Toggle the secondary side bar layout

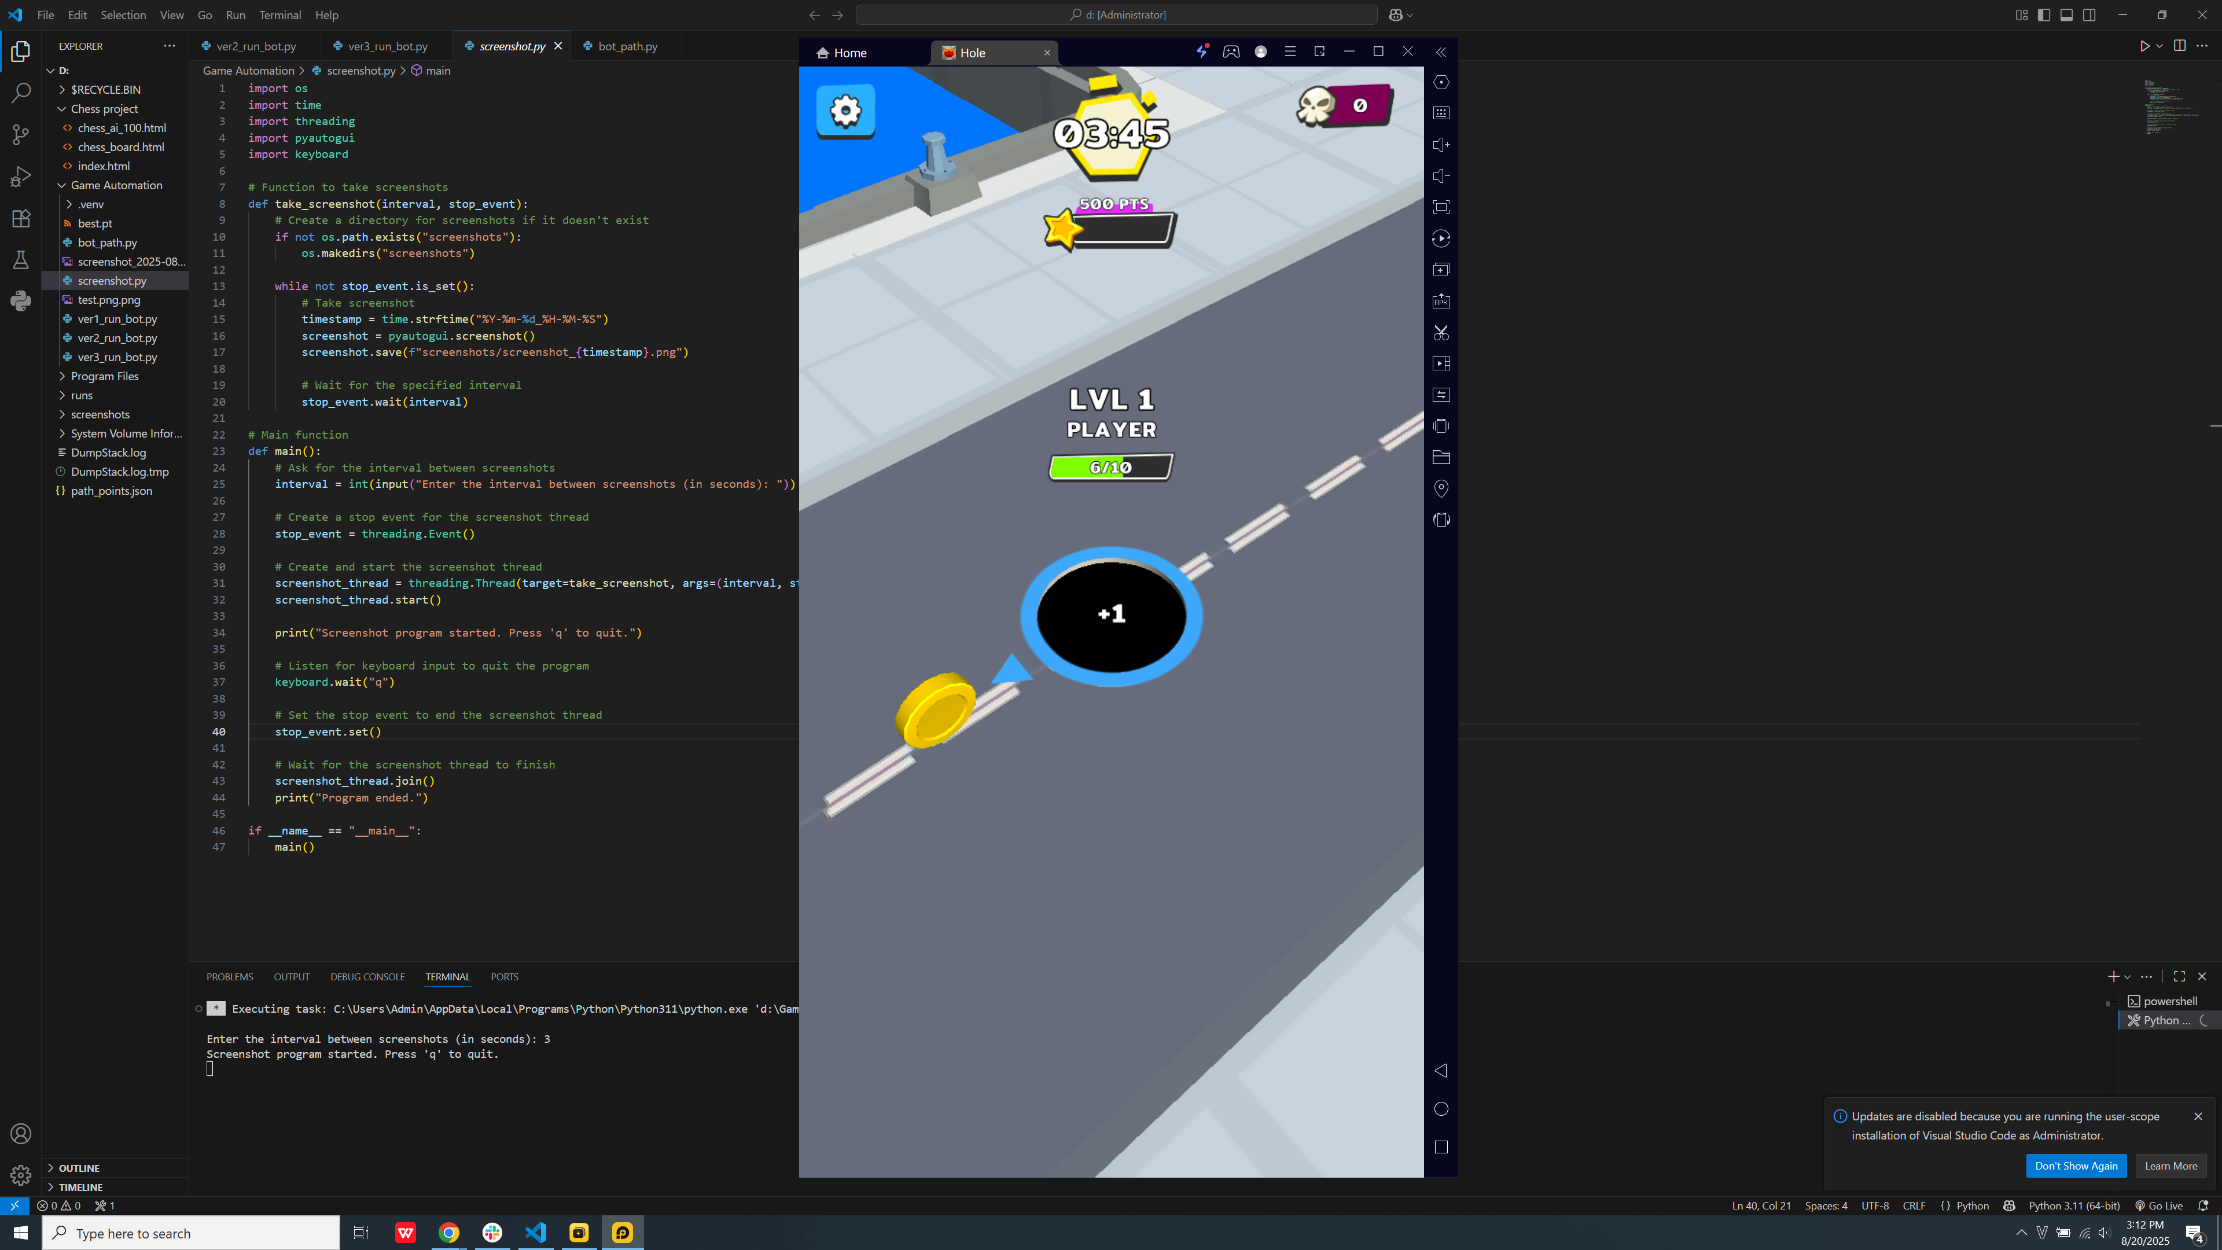click(2089, 14)
